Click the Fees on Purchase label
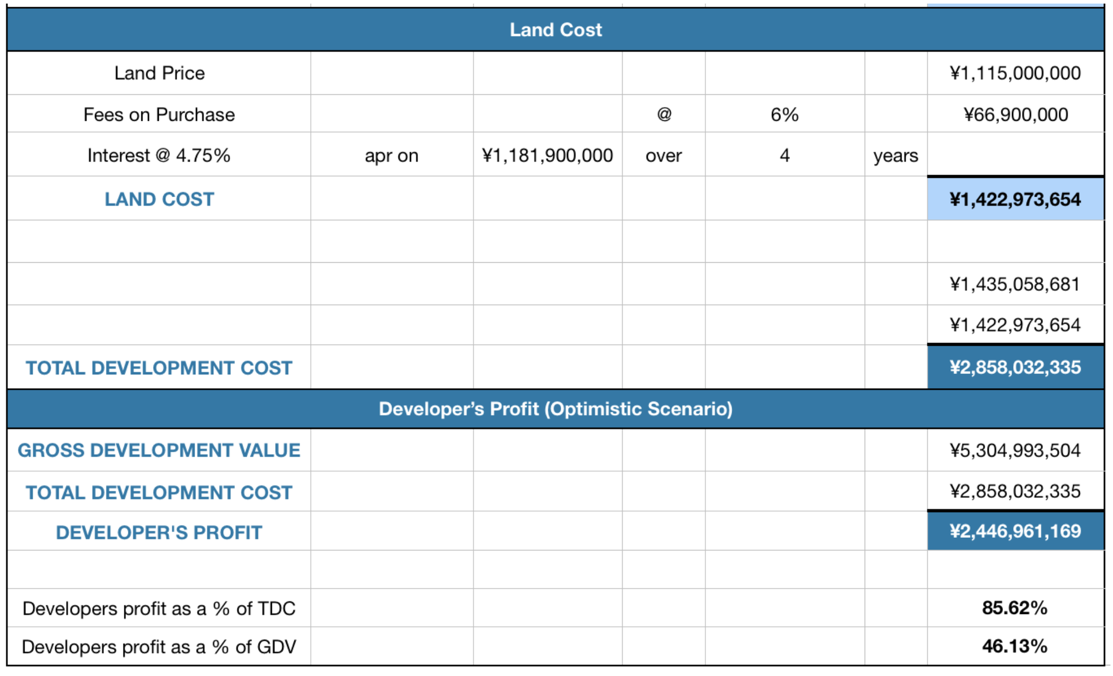 tap(159, 115)
